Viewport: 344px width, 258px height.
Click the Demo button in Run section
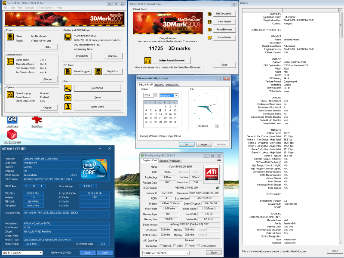pyautogui.click(x=98, y=98)
